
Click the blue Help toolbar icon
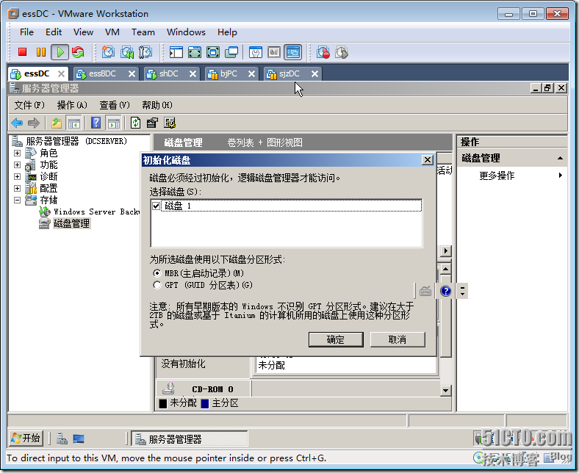(96, 123)
